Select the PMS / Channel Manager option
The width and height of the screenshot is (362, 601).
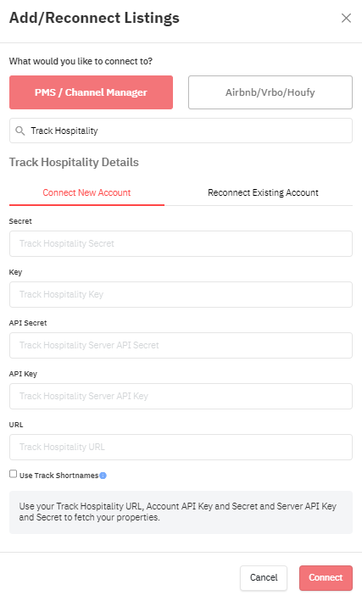[x=91, y=92]
